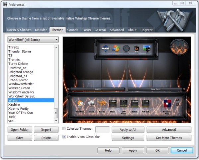This screenshot has height=160, width=199.
Task: Pick a color in the Colorize Theme swatch
Action: coord(102,130)
